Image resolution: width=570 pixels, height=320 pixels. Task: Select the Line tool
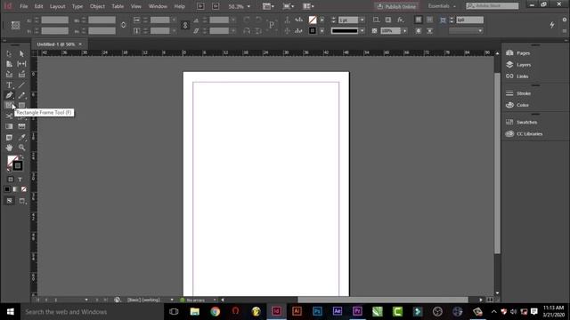21,85
